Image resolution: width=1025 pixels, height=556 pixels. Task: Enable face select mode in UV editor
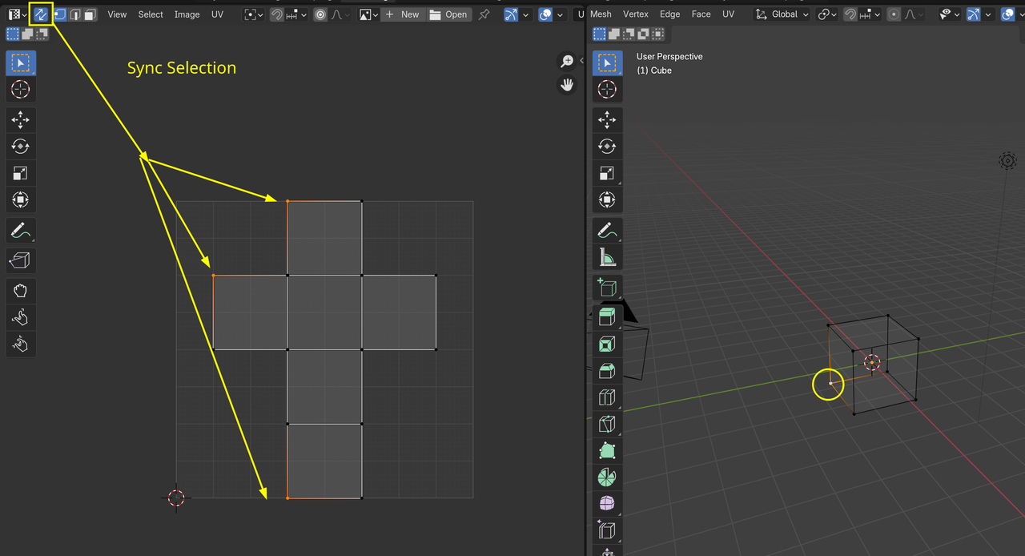coord(90,14)
